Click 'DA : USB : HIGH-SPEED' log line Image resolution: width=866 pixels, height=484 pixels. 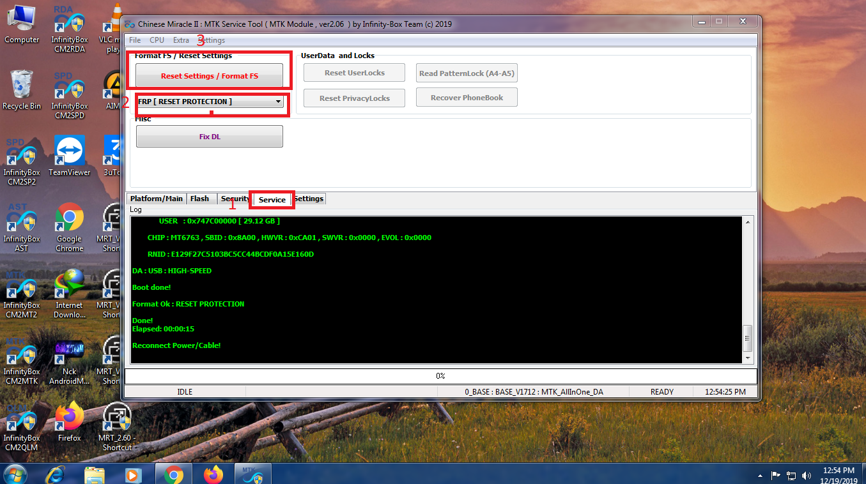click(172, 271)
